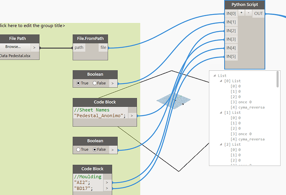
Task: Click the Sheet Names code block output arrow
Action: pyautogui.click(x=132, y=116)
